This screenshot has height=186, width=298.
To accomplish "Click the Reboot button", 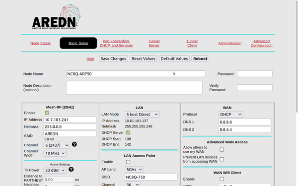I will [x=200, y=59].
